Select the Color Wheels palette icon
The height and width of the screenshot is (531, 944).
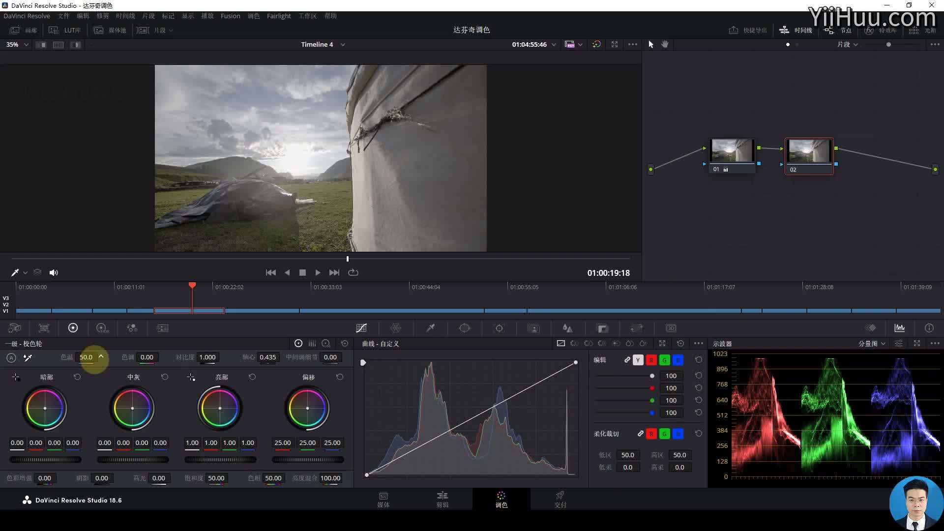pos(73,328)
